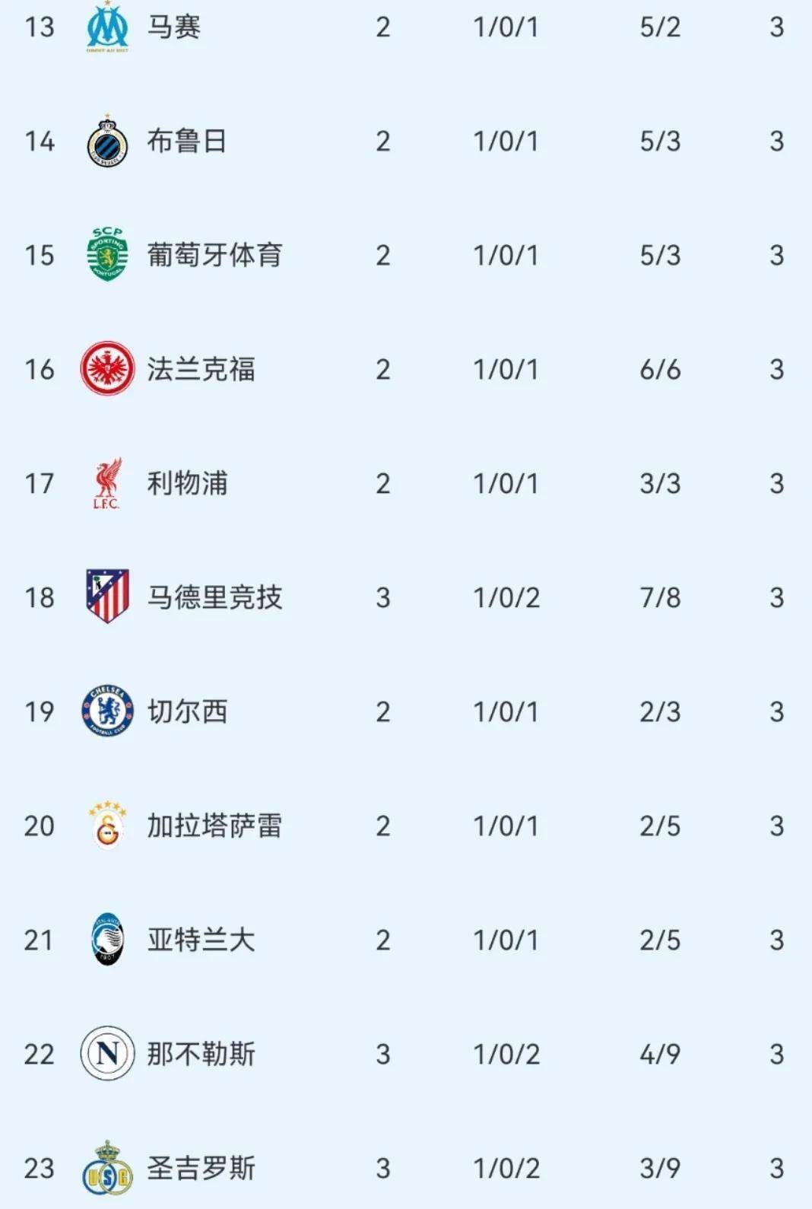Click rank number 19 beside 切尔西
Image resolution: width=812 pixels, height=1209 pixels.
click(x=39, y=711)
